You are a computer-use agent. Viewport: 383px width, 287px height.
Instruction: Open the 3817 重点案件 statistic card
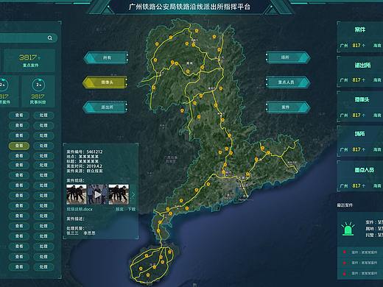(29, 60)
